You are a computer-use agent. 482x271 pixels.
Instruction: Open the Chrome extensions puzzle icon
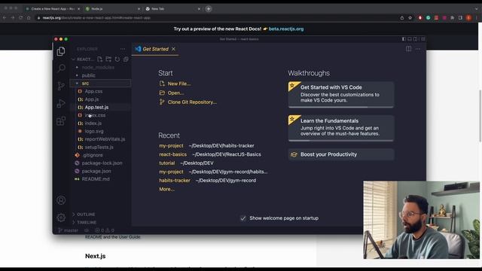[452, 18]
